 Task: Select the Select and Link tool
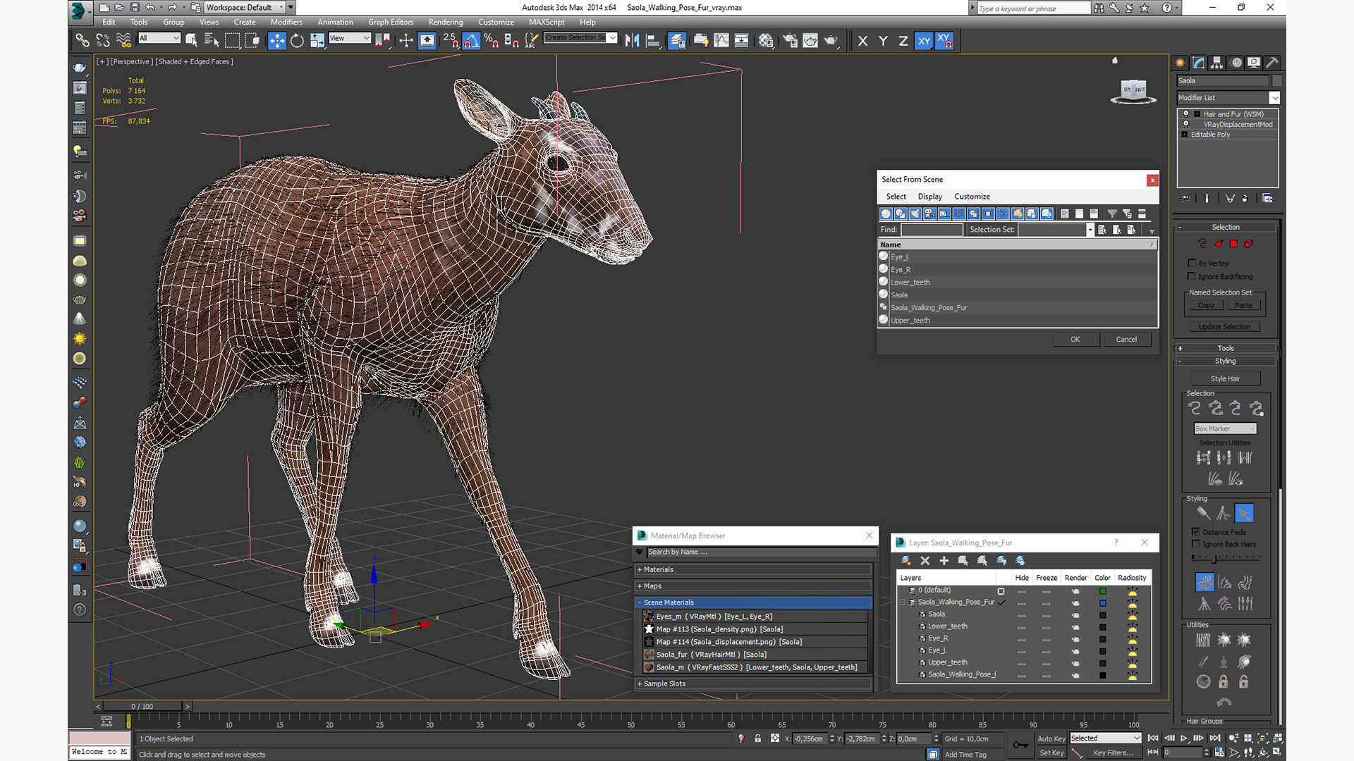[x=83, y=41]
